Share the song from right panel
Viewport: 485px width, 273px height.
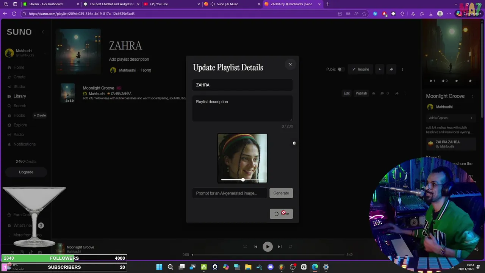(470, 81)
